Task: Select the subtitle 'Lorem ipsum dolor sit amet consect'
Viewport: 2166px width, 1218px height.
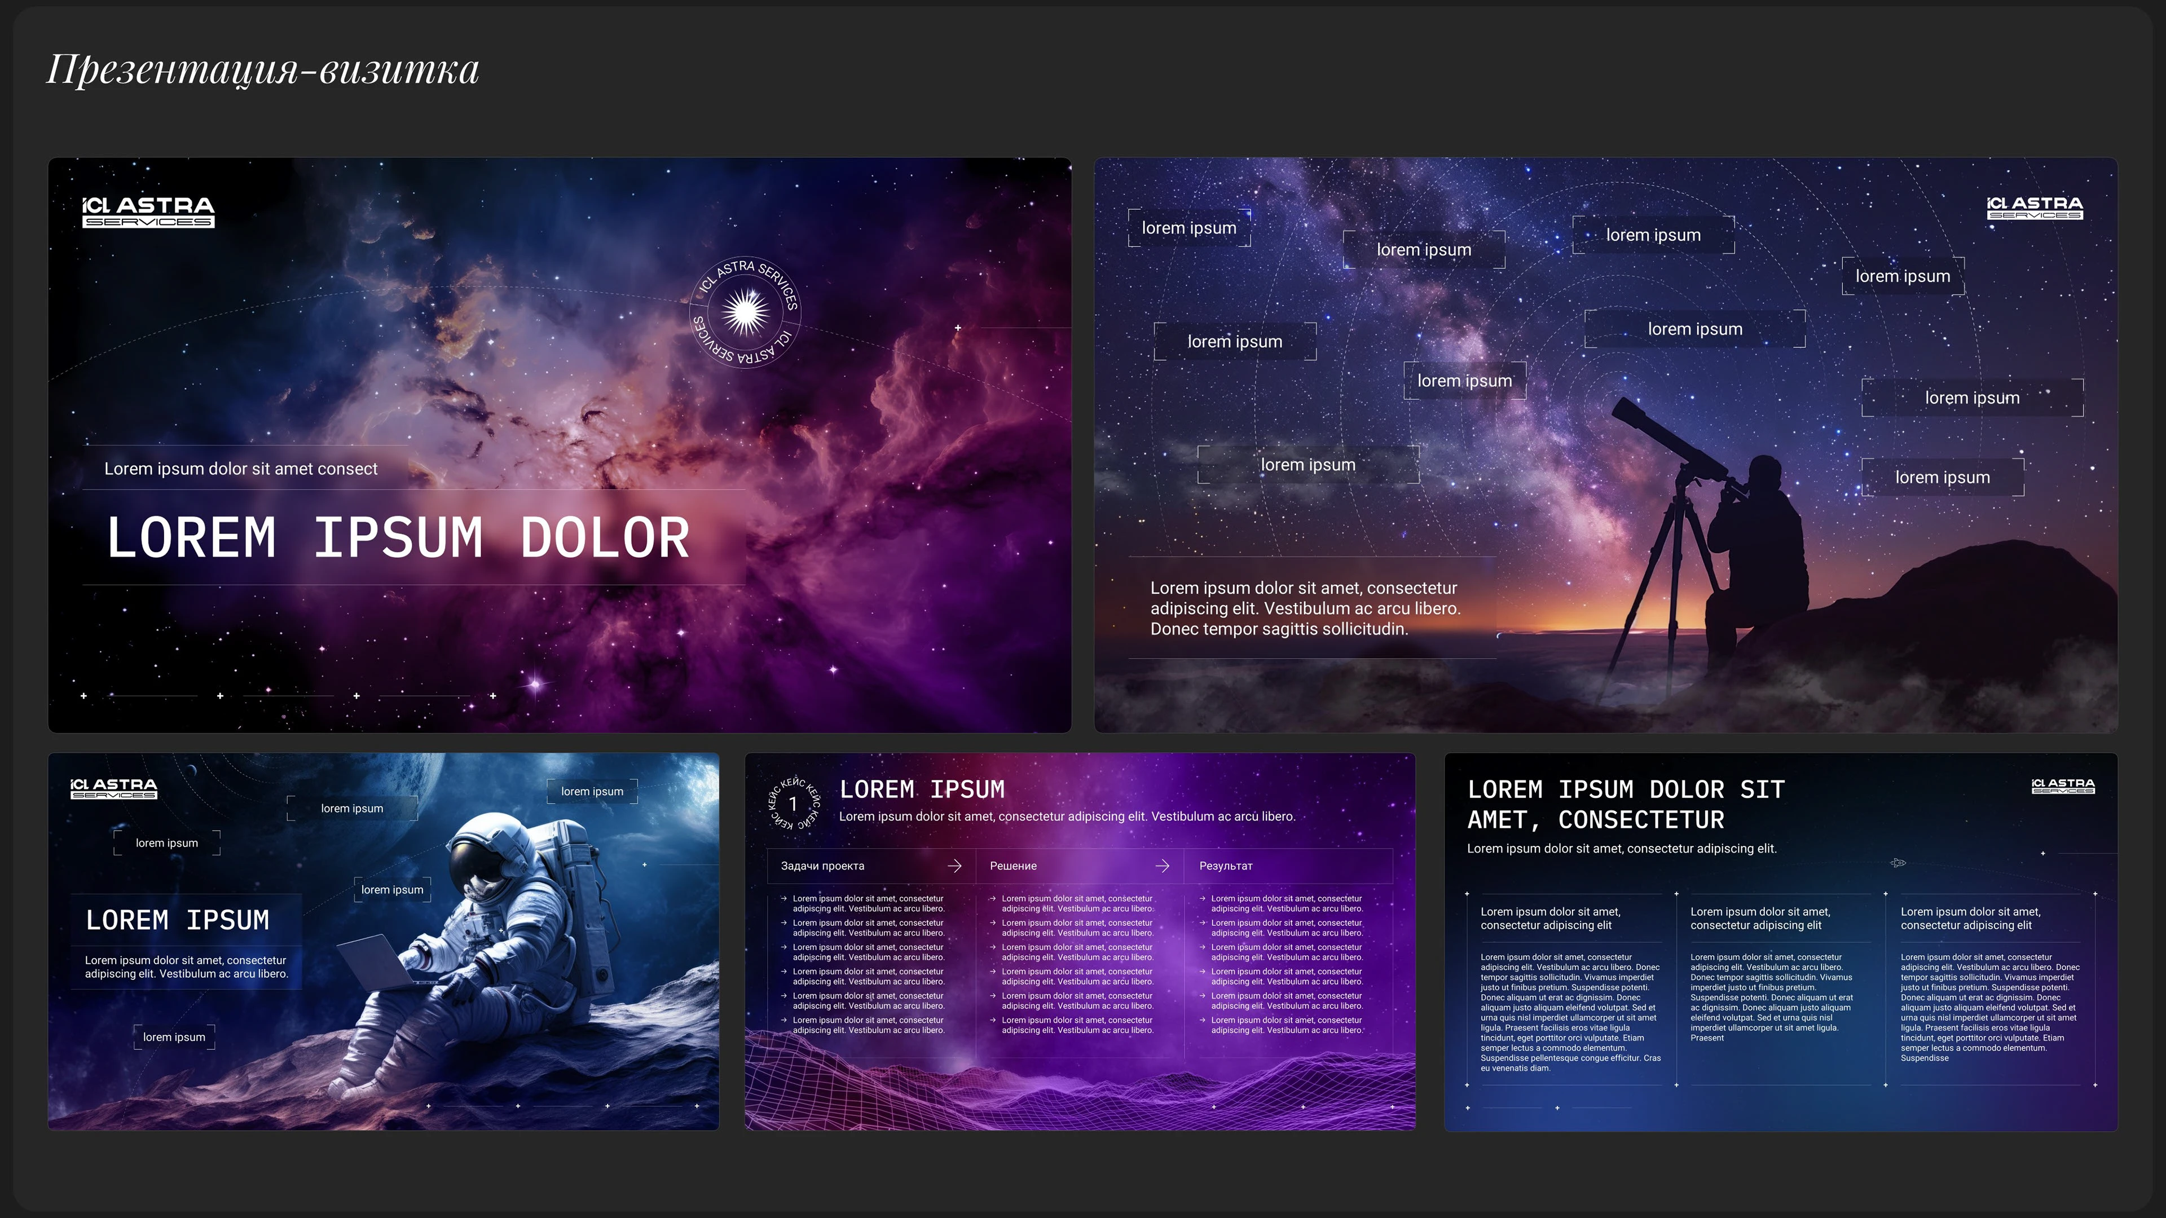Action: (240, 469)
